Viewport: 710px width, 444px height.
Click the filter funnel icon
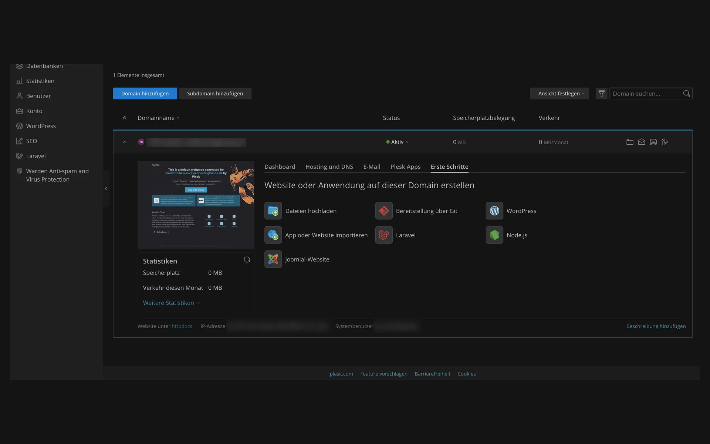601,94
